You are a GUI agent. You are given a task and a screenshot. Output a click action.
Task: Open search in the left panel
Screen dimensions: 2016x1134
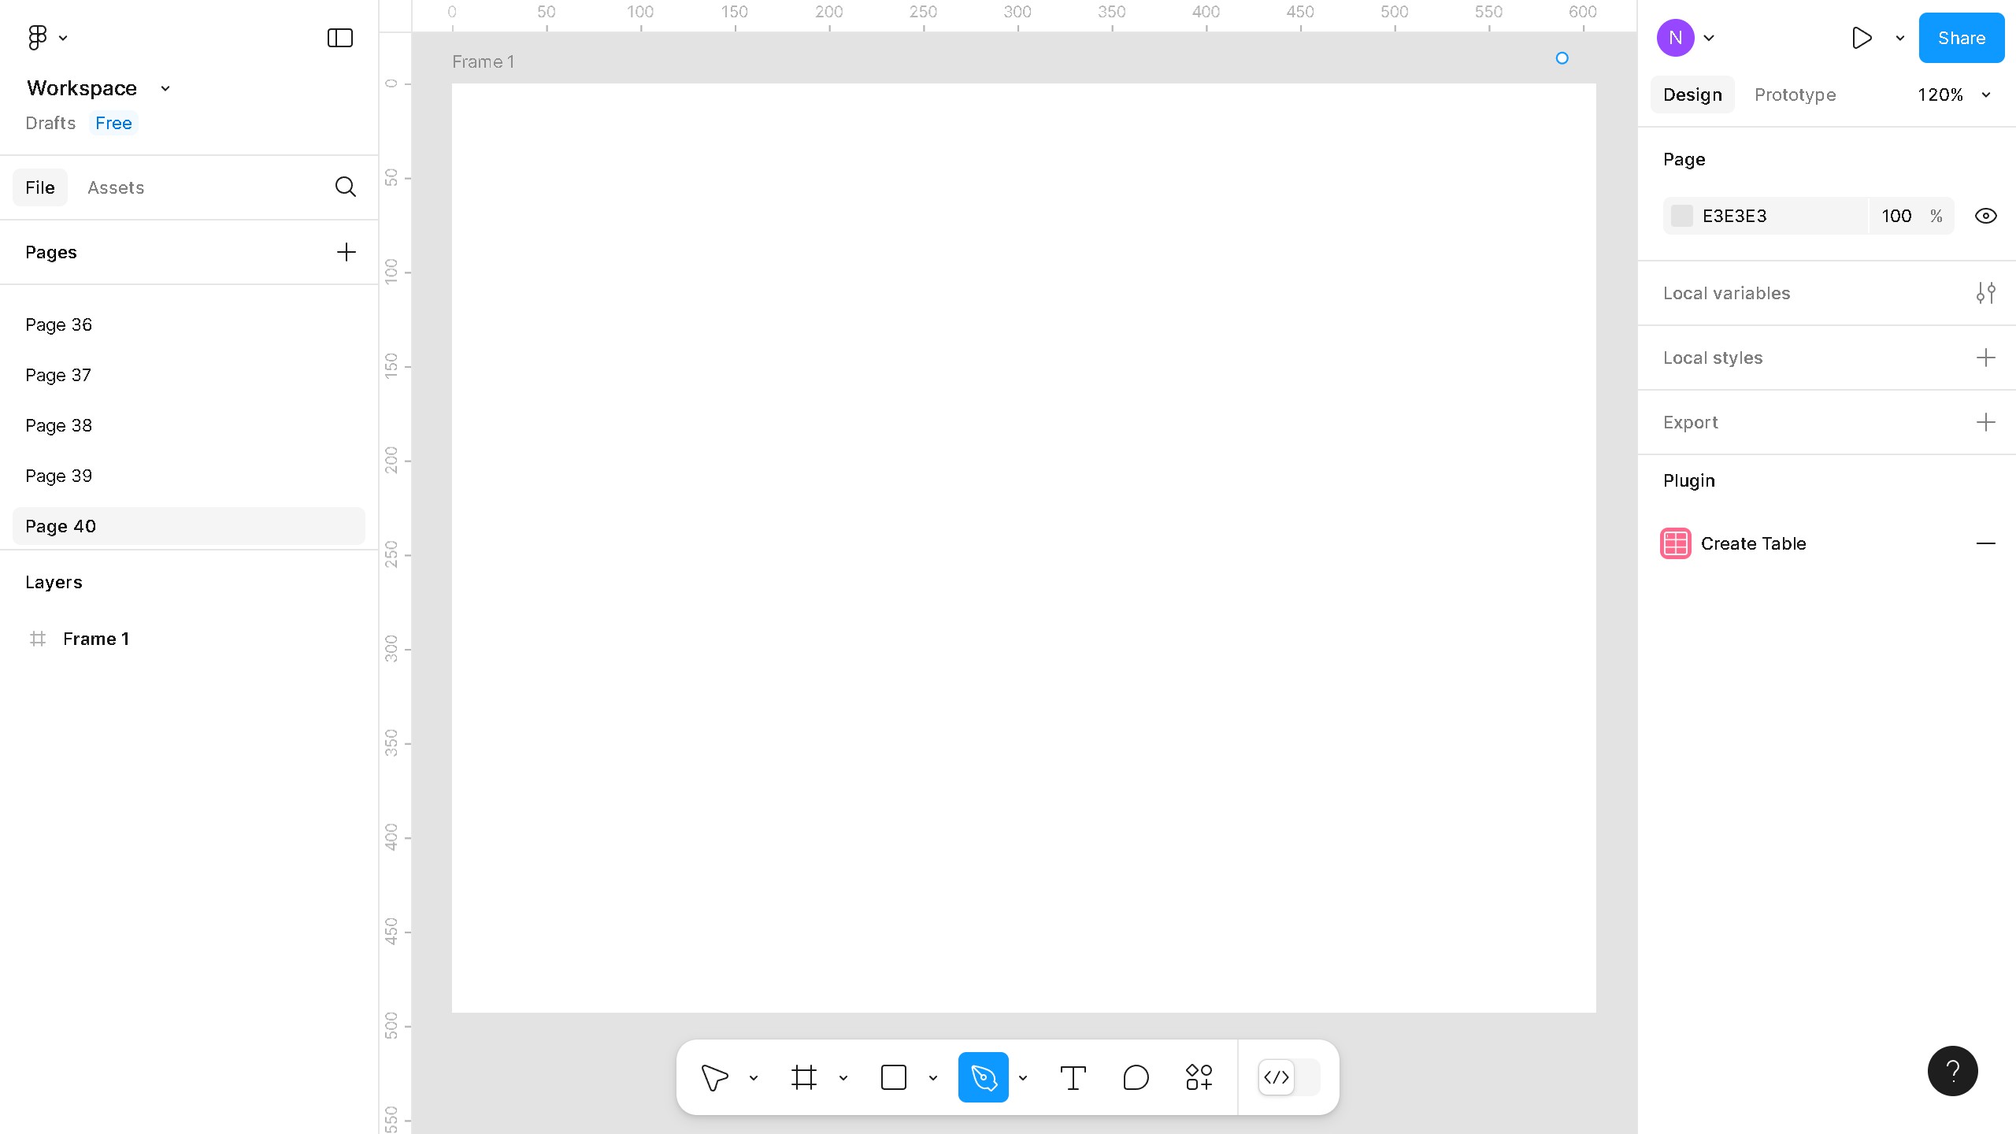tap(345, 187)
